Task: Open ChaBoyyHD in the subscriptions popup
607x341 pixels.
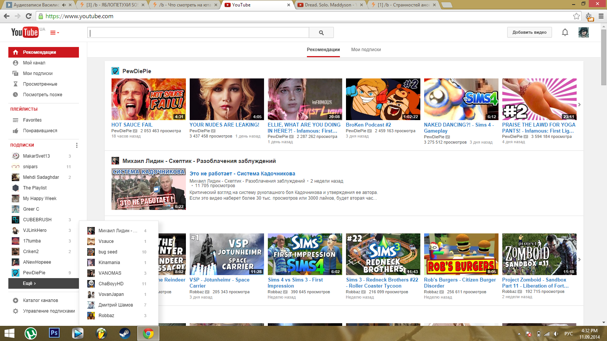Action: 119,284
